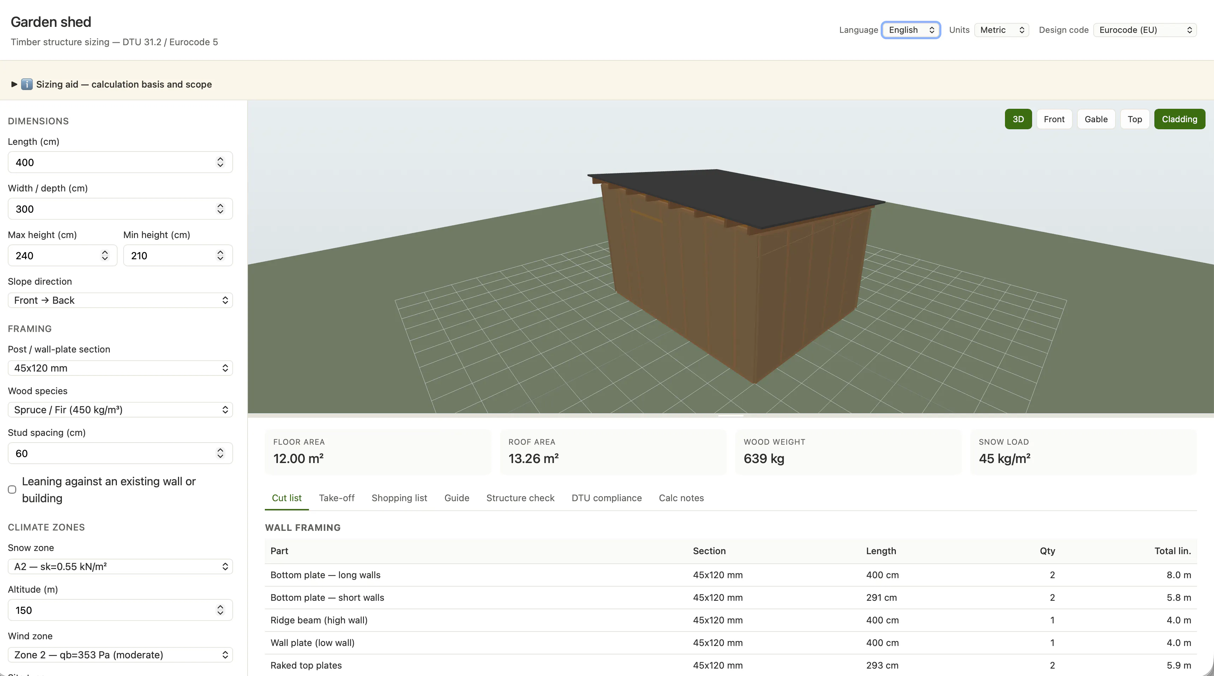Viewport: 1214px width, 676px height.
Task: Click the Altitude stepper arrows
Action: tap(220, 610)
